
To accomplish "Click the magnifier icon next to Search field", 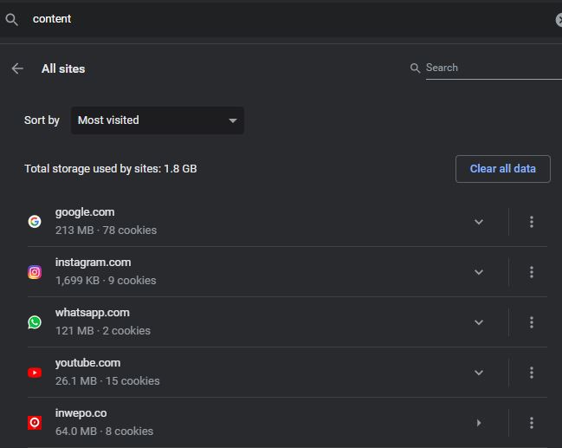I will [x=415, y=68].
